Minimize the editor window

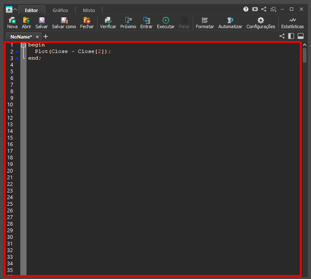pyautogui.click(x=282, y=9)
